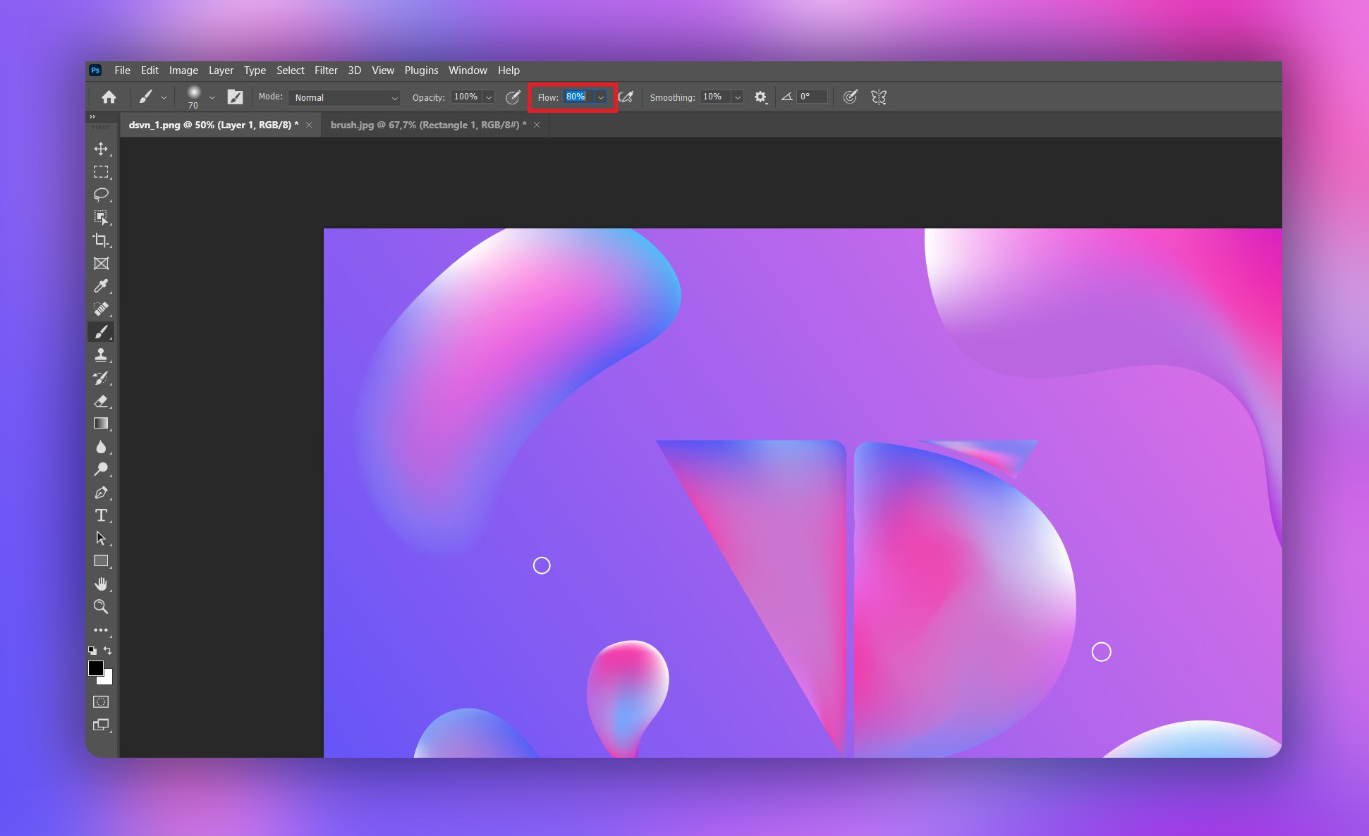Open the Type menu
The width and height of the screenshot is (1369, 836).
255,70
